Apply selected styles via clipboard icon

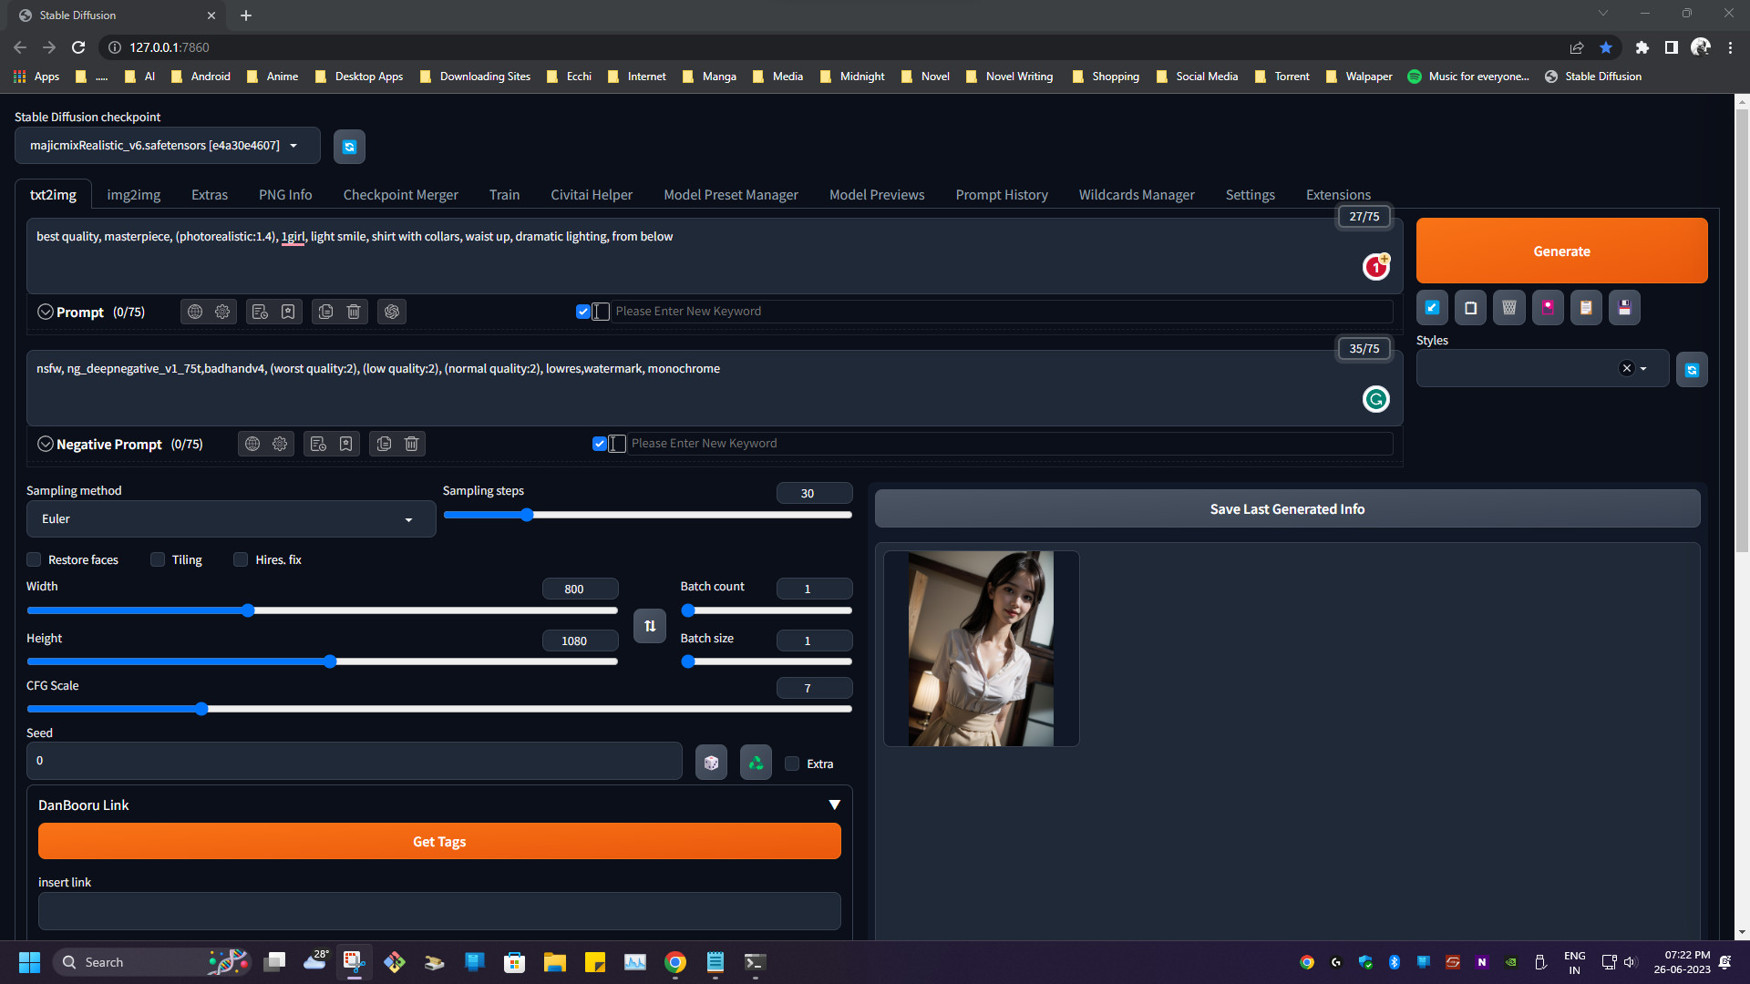[1586, 307]
